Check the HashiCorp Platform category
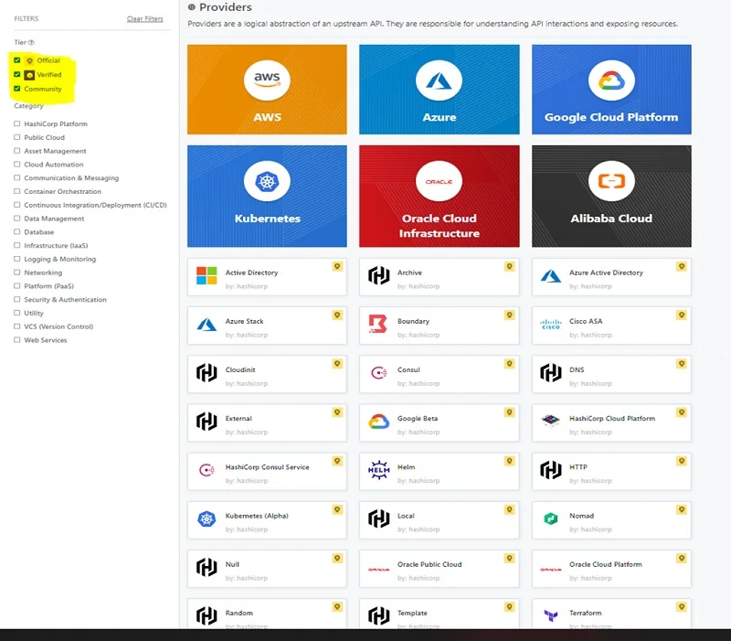 [17, 123]
